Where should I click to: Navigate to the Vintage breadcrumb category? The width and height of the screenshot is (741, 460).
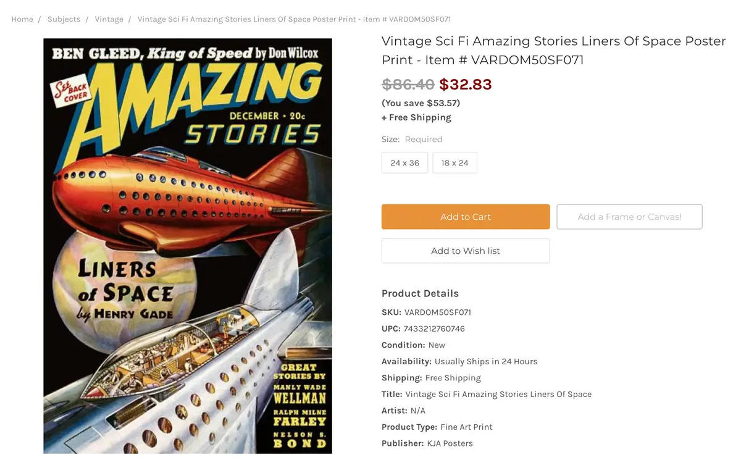(x=109, y=19)
